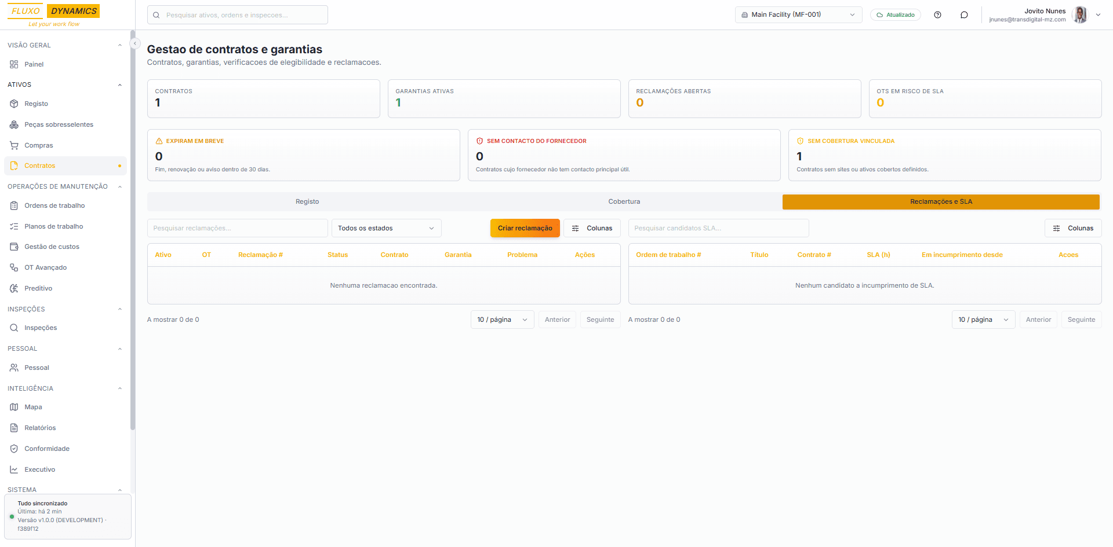The height and width of the screenshot is (547, 1113).
Task: Click Colunas button for SLA candidates table
Action: tap(1072, 228)
